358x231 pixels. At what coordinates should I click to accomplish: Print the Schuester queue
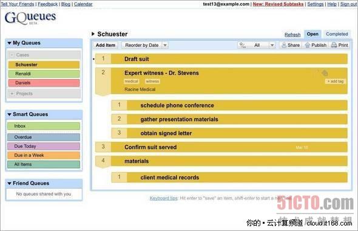pyautogui.click(x=340, y=45)
